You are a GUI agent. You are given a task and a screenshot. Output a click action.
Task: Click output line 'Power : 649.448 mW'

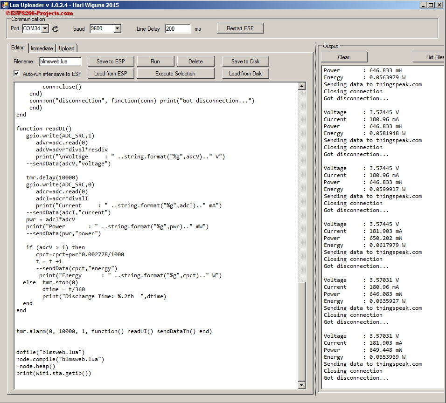[x=363, y=350]
